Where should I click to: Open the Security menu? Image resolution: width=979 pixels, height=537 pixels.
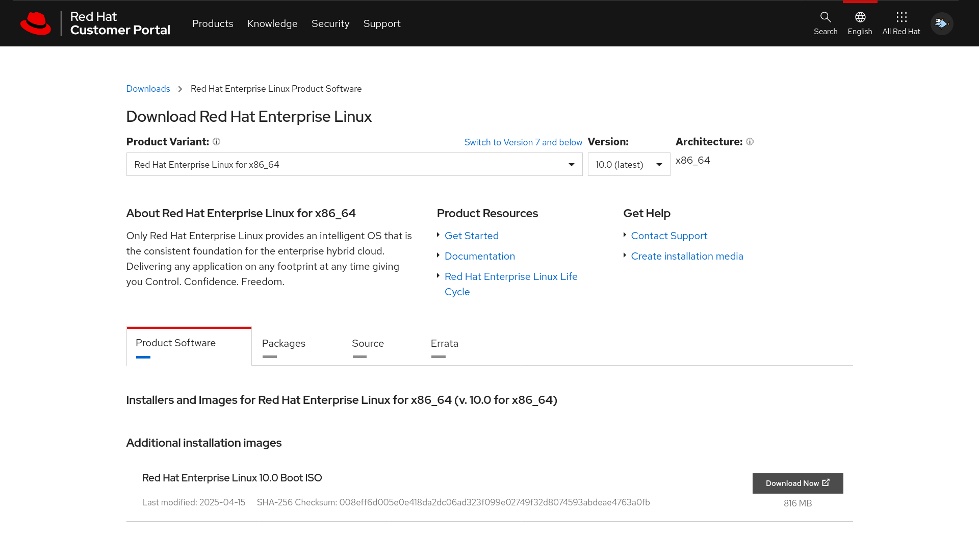[330, 23]
